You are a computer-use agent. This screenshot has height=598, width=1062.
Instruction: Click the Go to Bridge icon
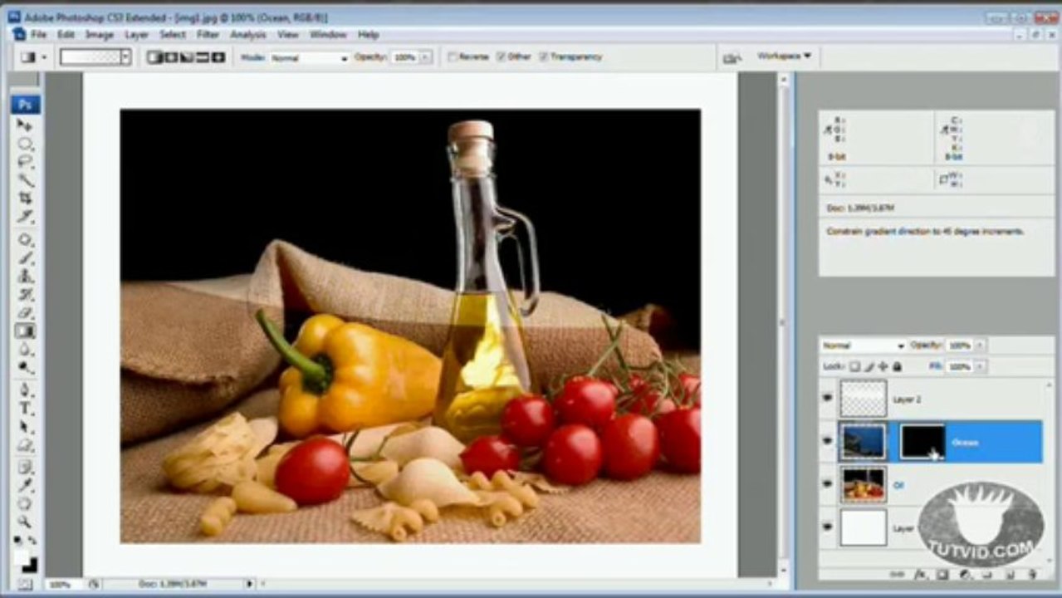[732, 57]
